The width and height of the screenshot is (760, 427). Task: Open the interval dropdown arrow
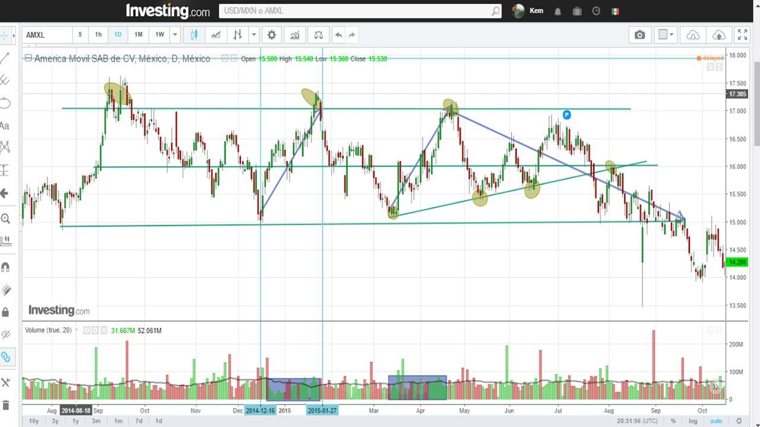tap(175, 35)
